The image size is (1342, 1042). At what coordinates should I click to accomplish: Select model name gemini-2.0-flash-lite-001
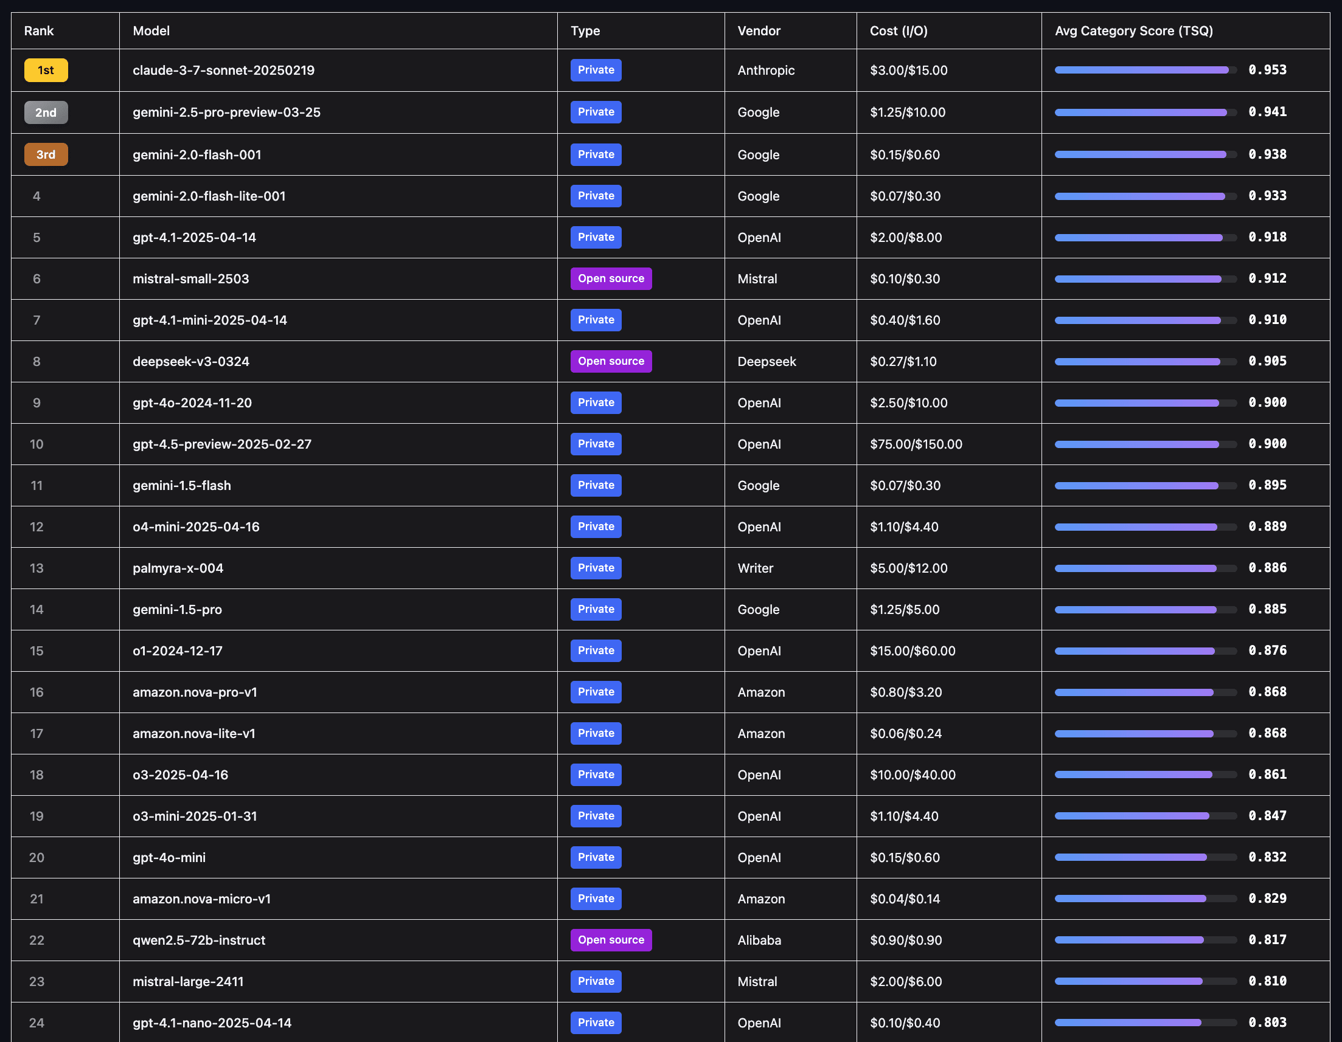[209, 196]
